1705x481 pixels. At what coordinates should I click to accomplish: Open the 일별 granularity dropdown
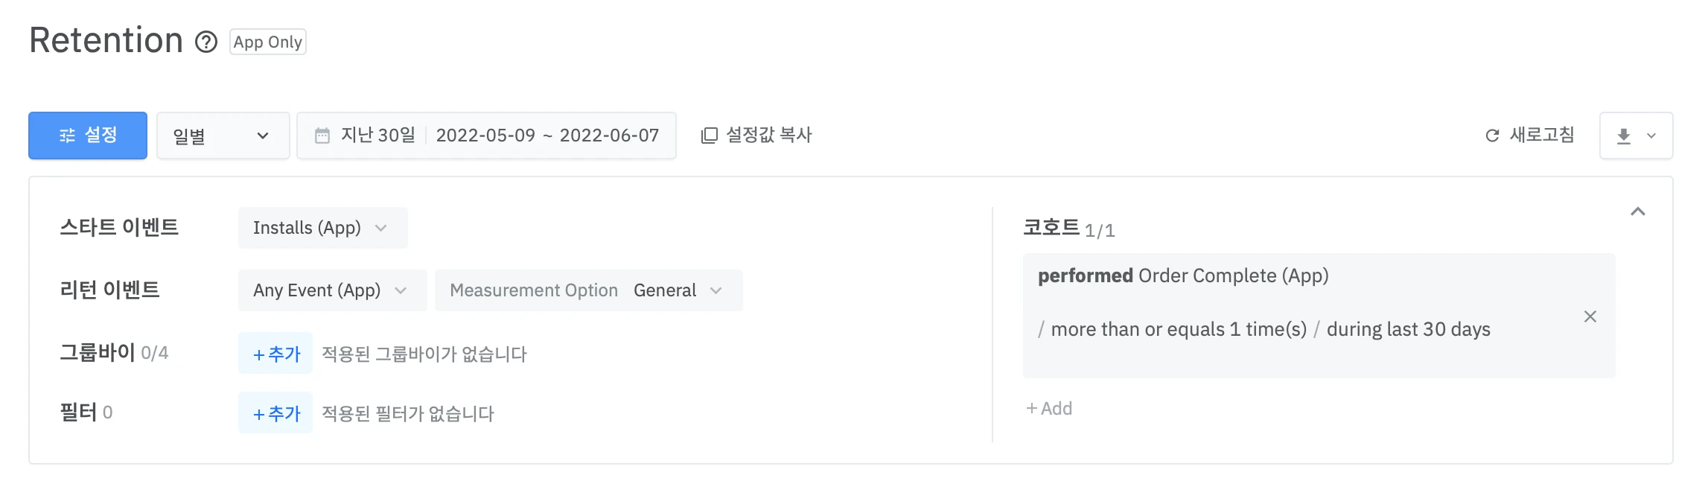tap(223, 136)
